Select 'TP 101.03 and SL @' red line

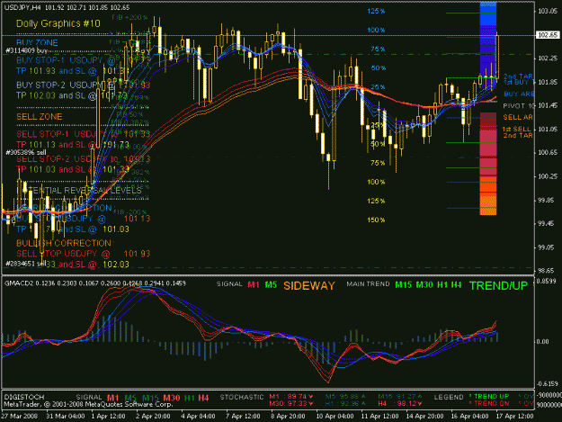pos(57,169)
